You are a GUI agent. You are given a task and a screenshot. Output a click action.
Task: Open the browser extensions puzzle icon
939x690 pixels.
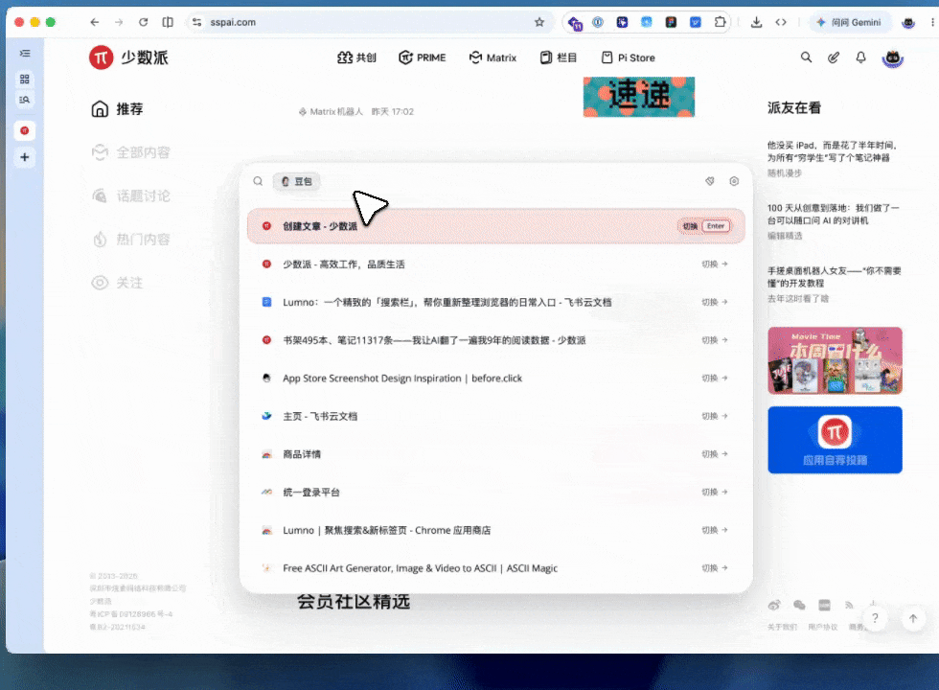[x=720, y=22]
